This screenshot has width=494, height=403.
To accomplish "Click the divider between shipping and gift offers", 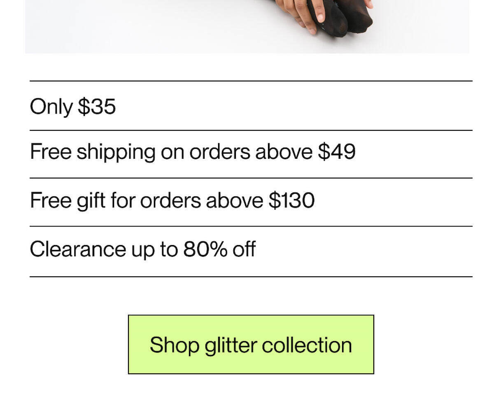I will point(247,178).
